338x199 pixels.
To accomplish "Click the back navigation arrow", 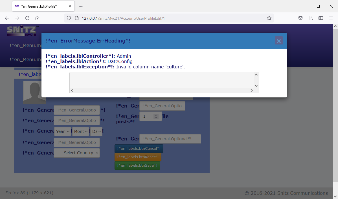I will pyautogui.click(x=7, y=18).
